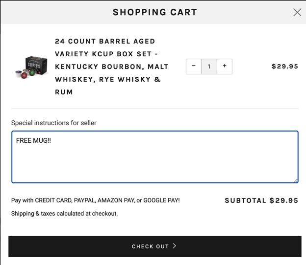Select the quantity field showing 1
Screen dimensions: 306x265
click(x=209, y=66)
